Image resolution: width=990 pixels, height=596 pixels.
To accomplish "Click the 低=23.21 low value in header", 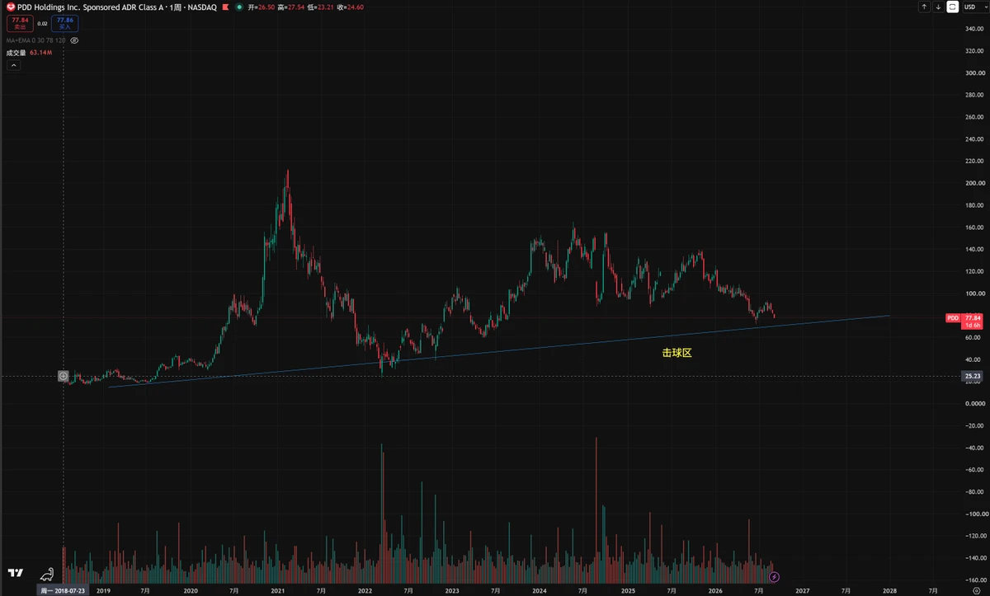I will click(321, 7).
